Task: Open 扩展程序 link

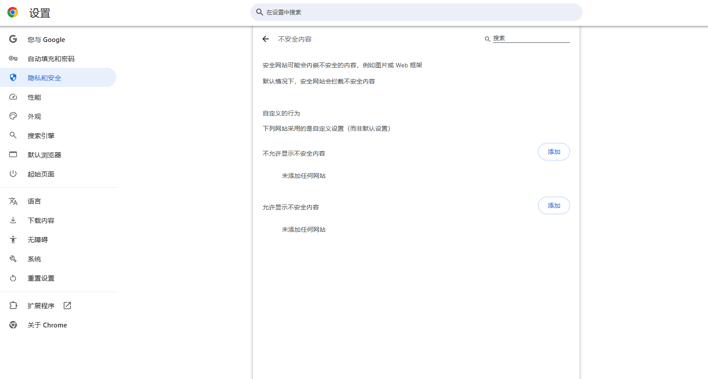Action: 58,306
